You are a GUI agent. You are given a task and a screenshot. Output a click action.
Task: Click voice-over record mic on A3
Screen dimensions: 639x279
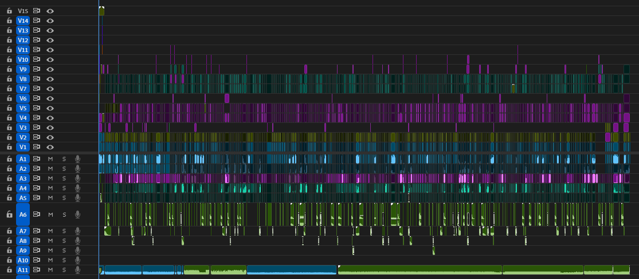pos(77,178)
